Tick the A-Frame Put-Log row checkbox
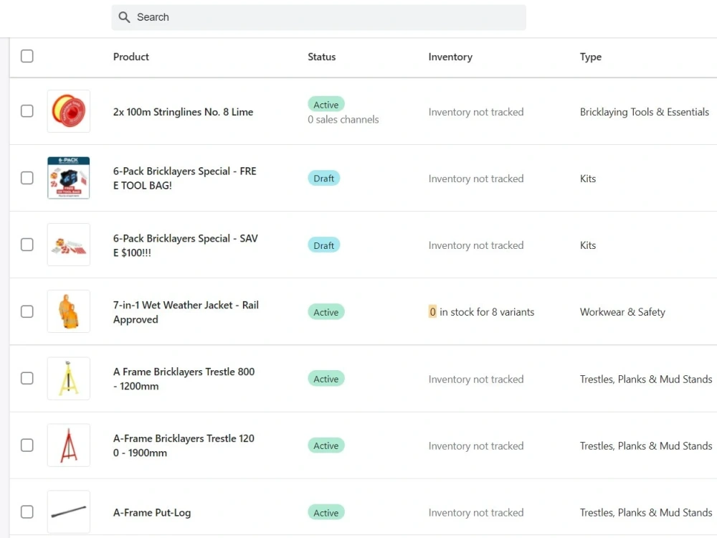The height and width of the screenshot is (538, 717). (x=27, y=512)
